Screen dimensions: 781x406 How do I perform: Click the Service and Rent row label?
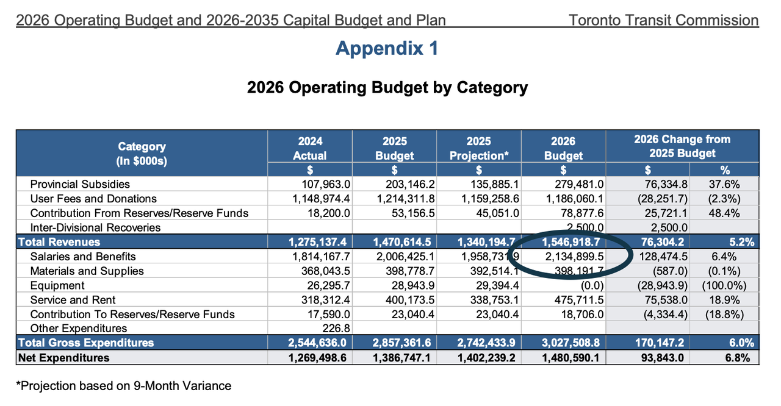[73, 300]
